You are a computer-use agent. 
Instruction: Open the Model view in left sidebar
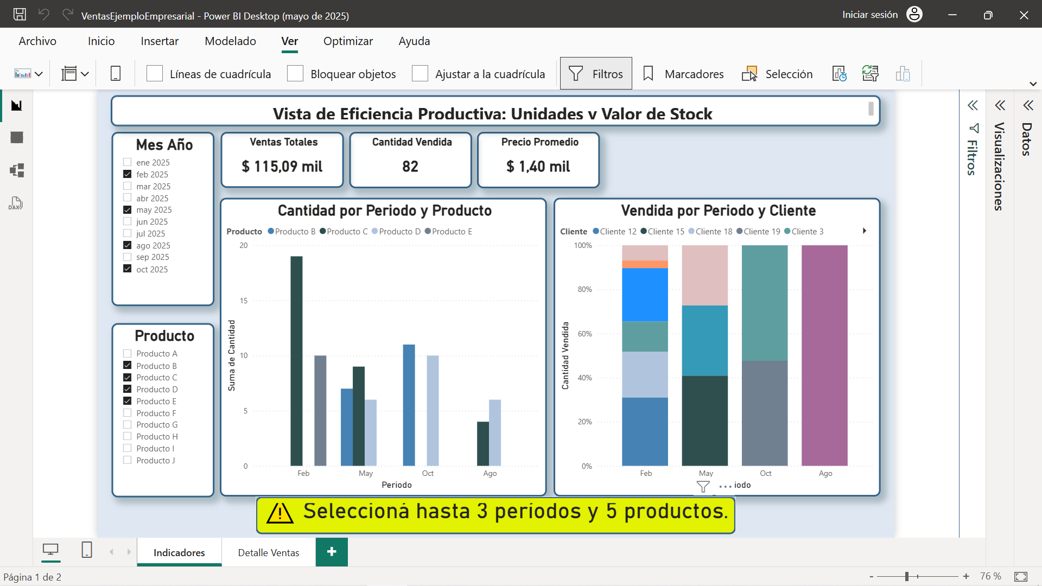tap(17, 170)
